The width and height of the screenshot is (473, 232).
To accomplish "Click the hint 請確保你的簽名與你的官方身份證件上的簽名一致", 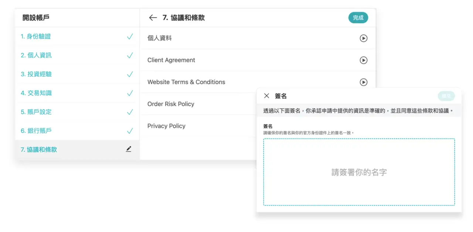I will 309,132.
